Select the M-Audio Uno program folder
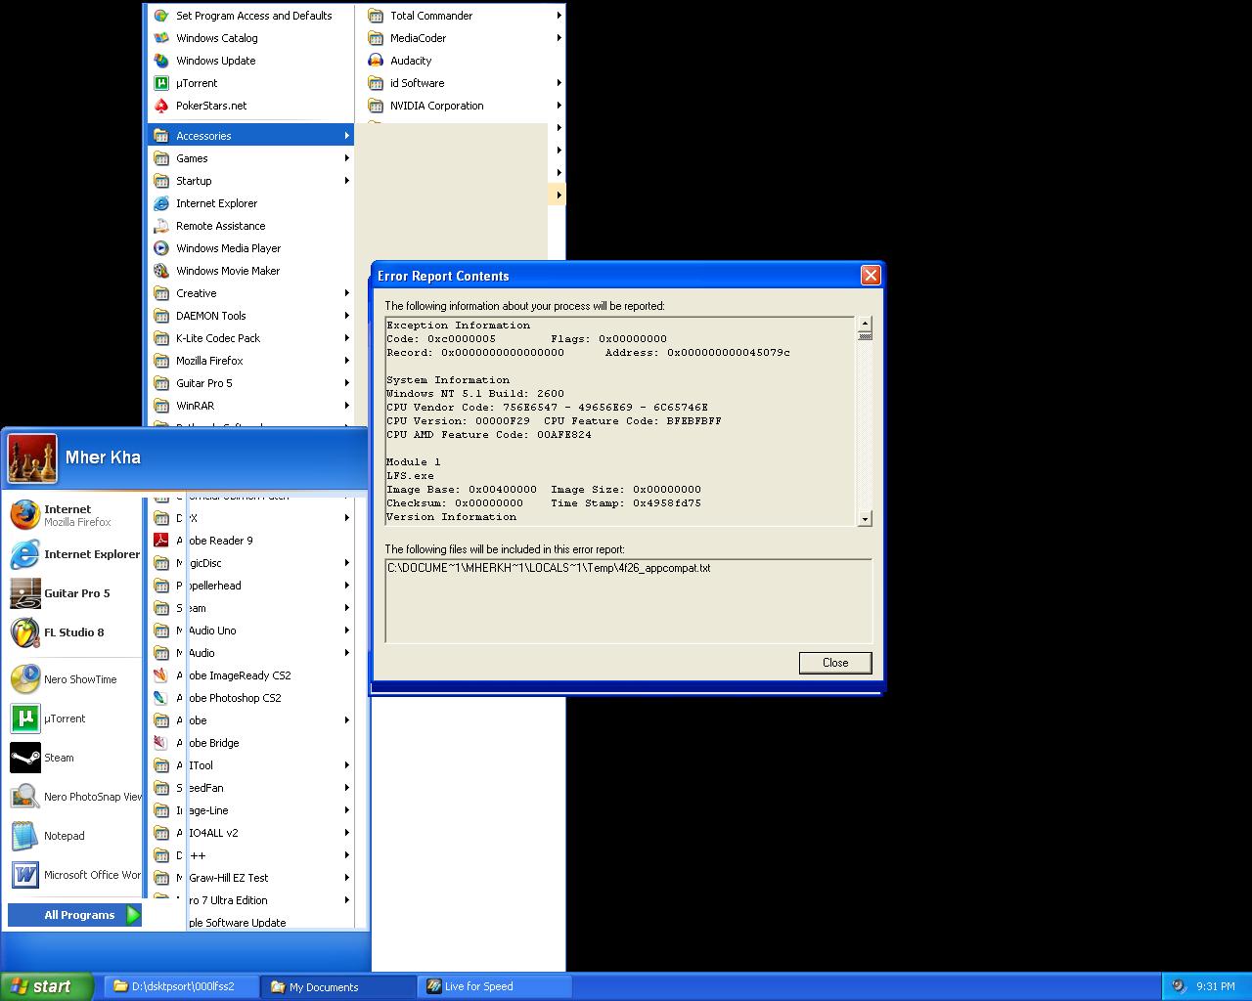1252x1001 pixels. 251,631
